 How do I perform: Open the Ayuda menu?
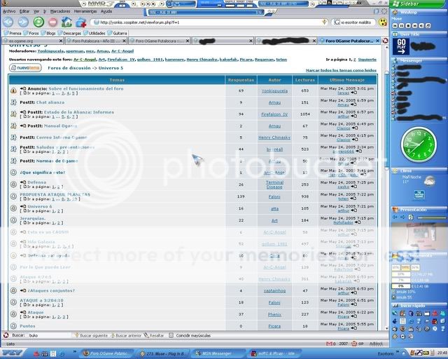pos(106,11)
